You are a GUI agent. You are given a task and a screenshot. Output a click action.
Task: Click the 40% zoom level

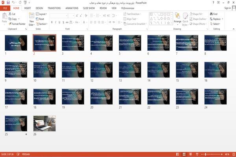click(227, 154)
